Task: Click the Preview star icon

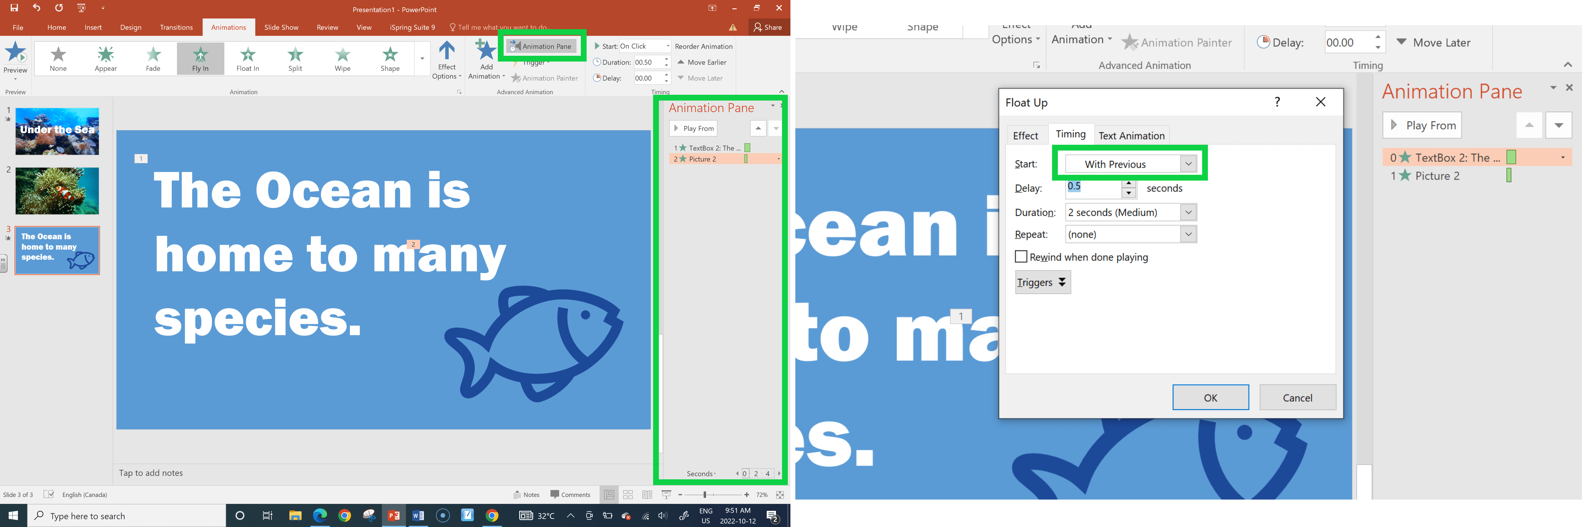Action: click(x=15, y=53)
